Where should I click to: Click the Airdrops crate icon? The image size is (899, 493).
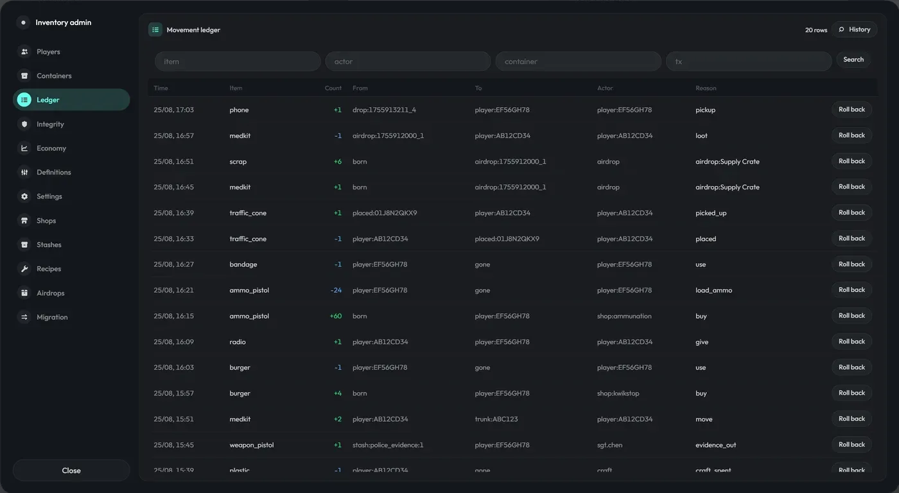[24, 293]
